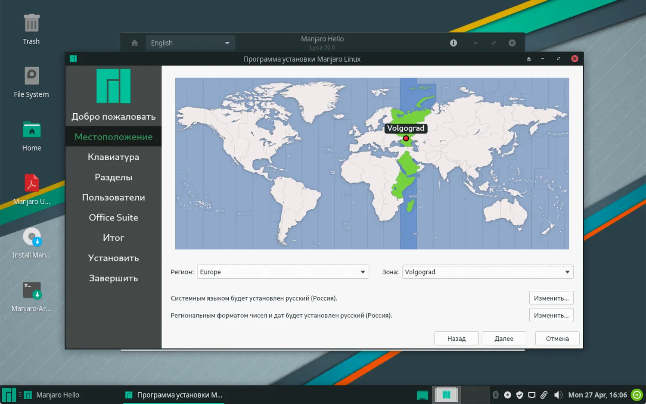Close the Manjaro Linux installer window
The image size is (646, 404).
[x=575, y=59]
